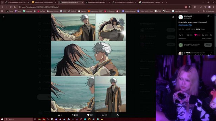
Task: Click share icon under the photo
Action: coord(118,115)
